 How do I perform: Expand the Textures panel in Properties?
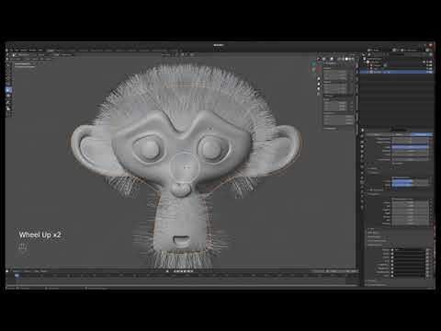(398, 280)
